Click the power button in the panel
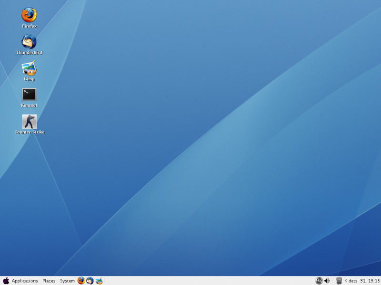381x285 pixels. click(319, 281)
